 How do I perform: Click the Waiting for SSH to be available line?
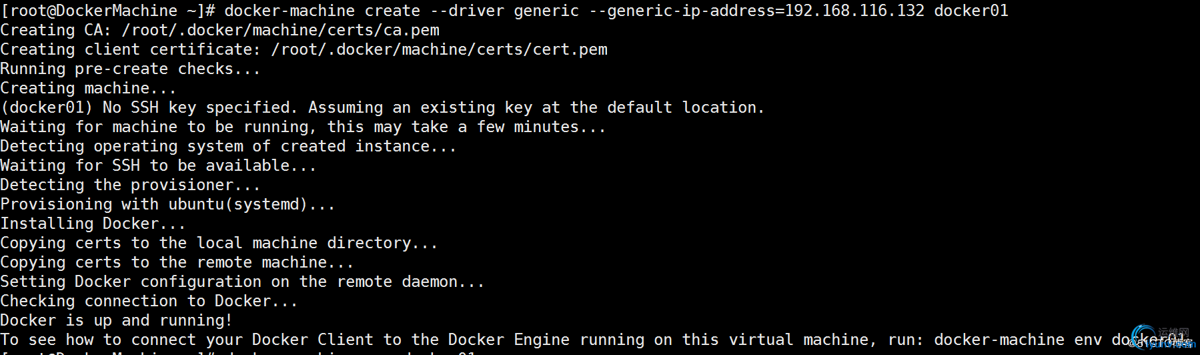(158, 165)
